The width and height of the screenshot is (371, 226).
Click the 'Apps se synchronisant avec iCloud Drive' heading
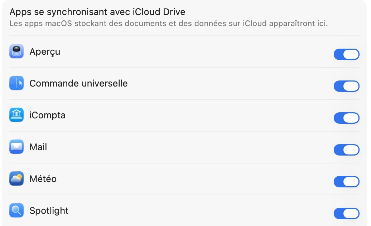[x=97, y=12]
